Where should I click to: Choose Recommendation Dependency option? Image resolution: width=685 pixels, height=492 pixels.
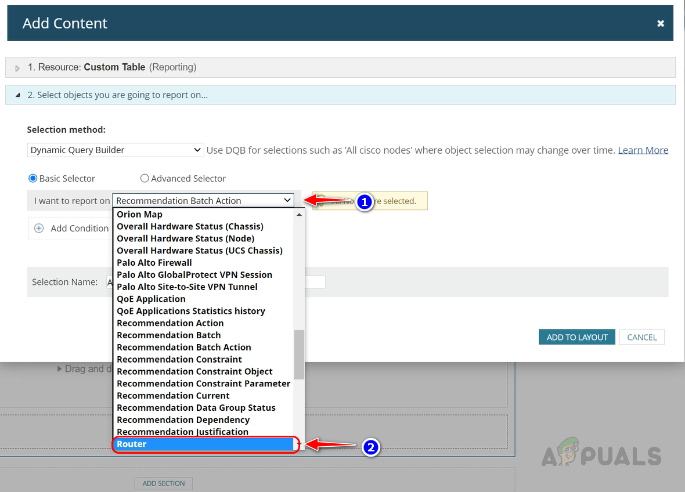[x=204, y=419]
